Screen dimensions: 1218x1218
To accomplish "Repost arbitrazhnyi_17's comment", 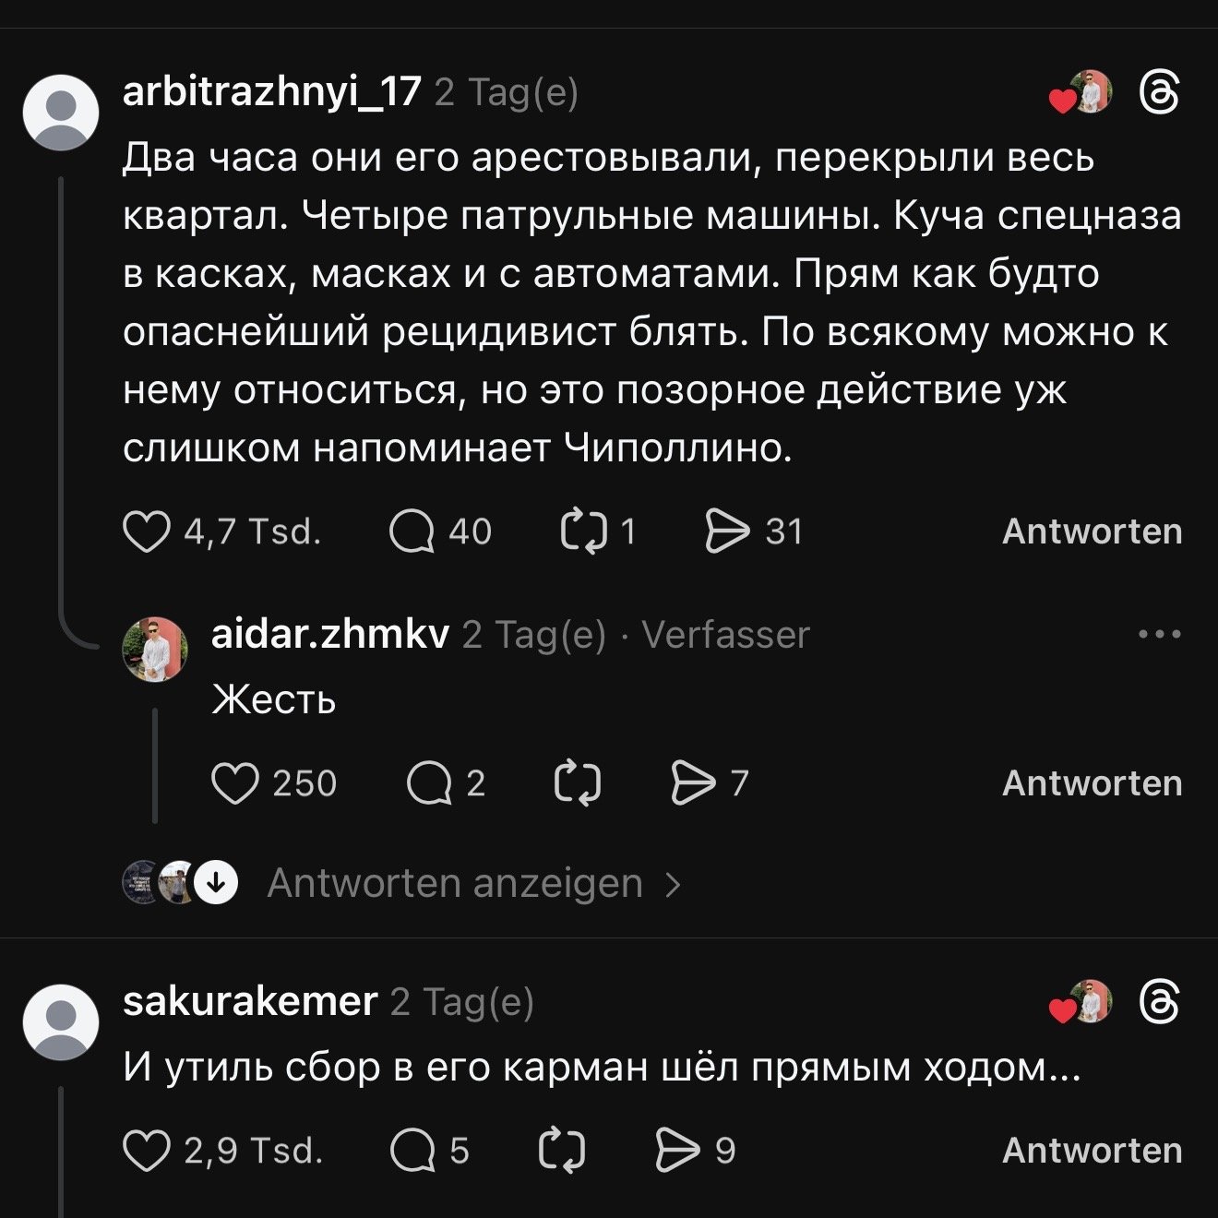I will [x=584, y=531].
